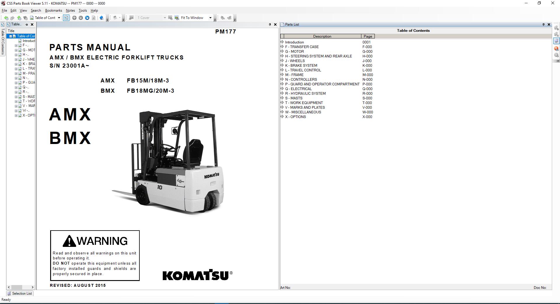560x304 pixels.
Task: Click the blue next-page circle arrow
Action: click(x=87, y=18)
